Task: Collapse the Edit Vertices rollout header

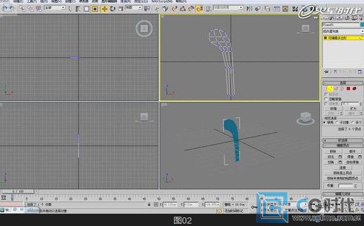Action: tap(343, 145)
